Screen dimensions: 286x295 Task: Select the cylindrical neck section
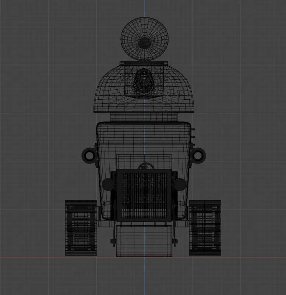click(x=144, y=117)
